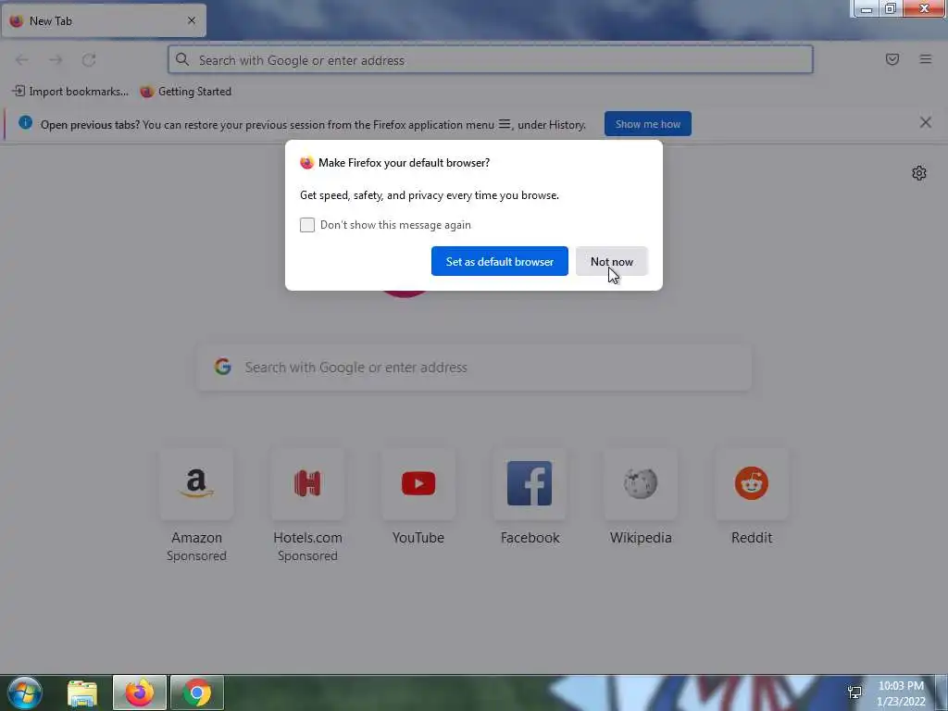Click the search magnifier in address bar
Screen dimensions: 948x711
pyautogui.click(x=182, y=59)
